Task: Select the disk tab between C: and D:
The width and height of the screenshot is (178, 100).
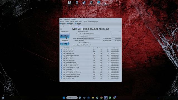Action: [x=71, y=25]
